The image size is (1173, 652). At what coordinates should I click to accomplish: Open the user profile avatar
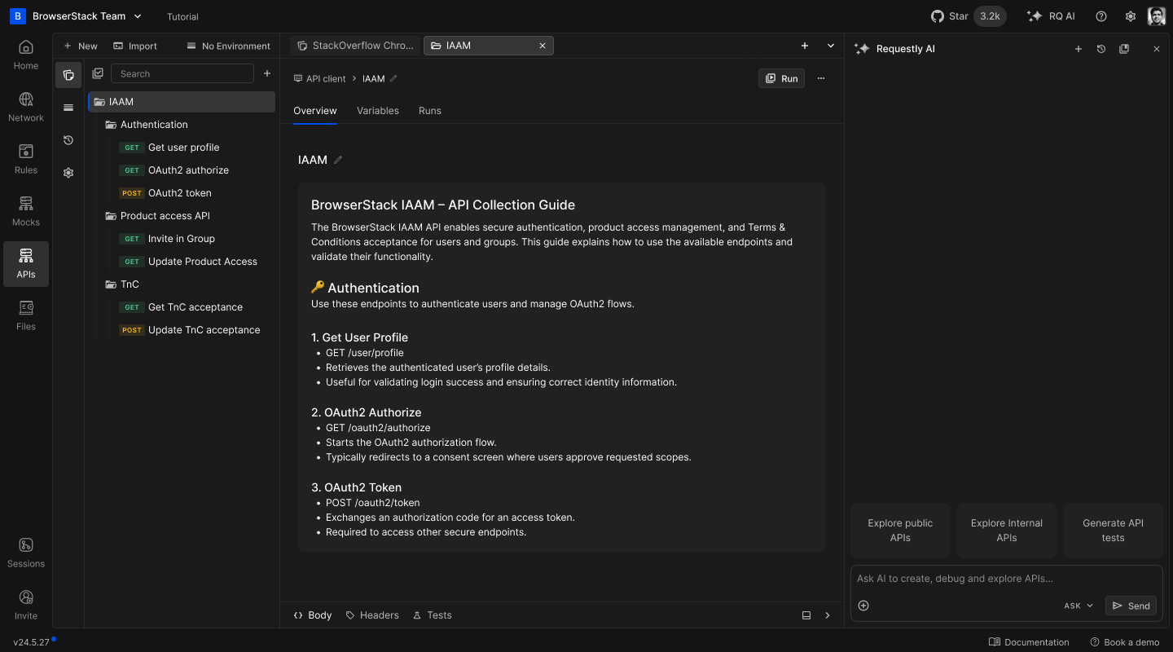(1156, 16)
